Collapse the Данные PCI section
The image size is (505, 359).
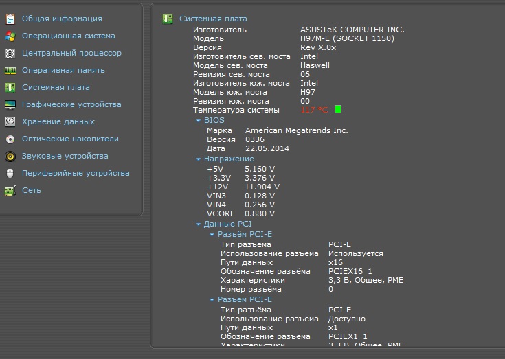pos(198,224)
